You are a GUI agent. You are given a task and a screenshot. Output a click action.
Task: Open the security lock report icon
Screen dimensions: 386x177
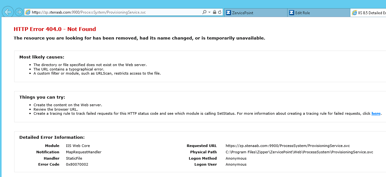214,12
